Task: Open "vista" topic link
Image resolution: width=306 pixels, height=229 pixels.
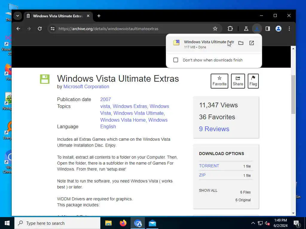Action: pos(105,106)
